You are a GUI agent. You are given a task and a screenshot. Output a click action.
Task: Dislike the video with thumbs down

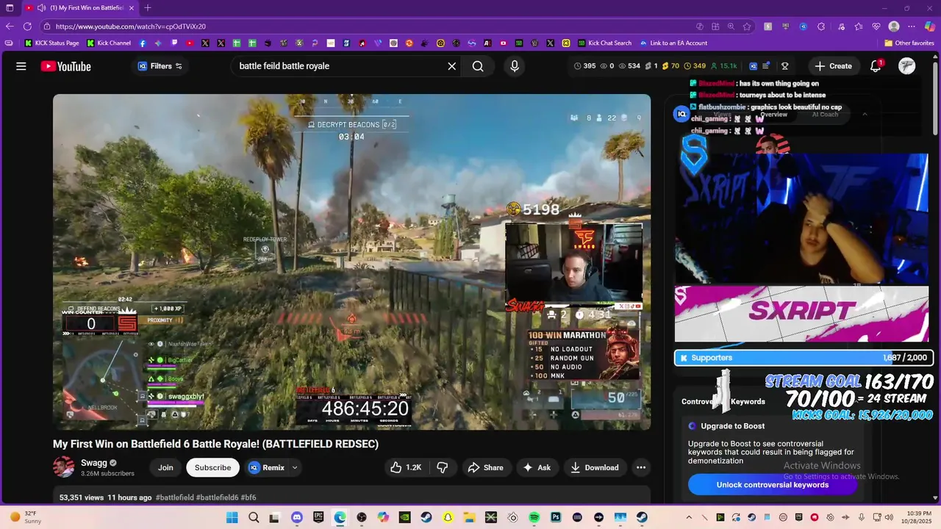(443, 467)
